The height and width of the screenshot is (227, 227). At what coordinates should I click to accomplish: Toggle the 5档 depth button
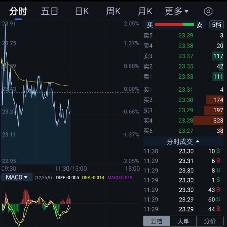(x=216, y=25)
